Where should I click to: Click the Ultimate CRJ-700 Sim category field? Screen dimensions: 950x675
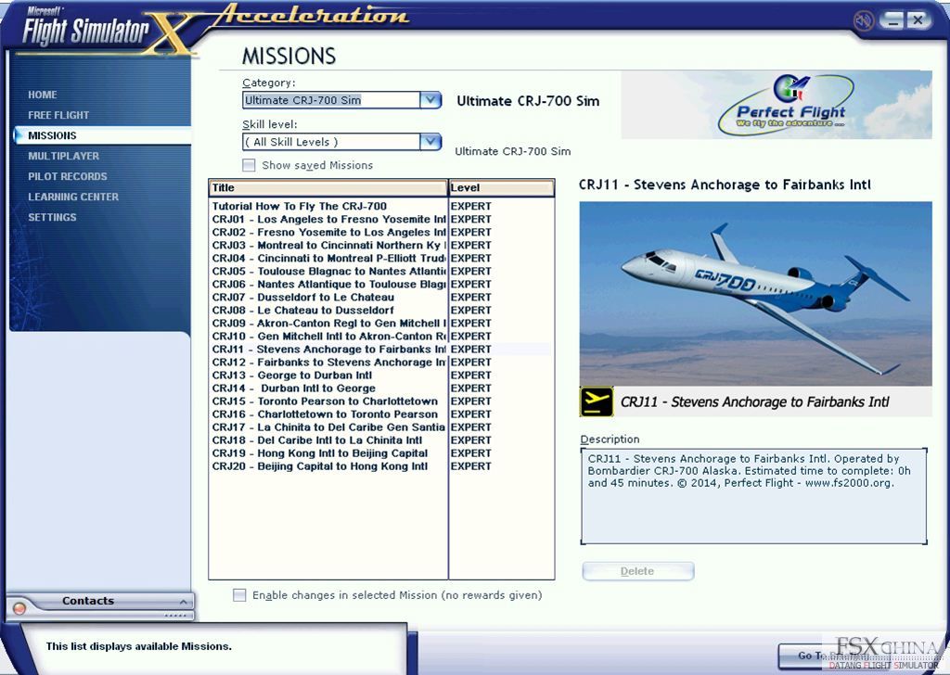point(331,100)
